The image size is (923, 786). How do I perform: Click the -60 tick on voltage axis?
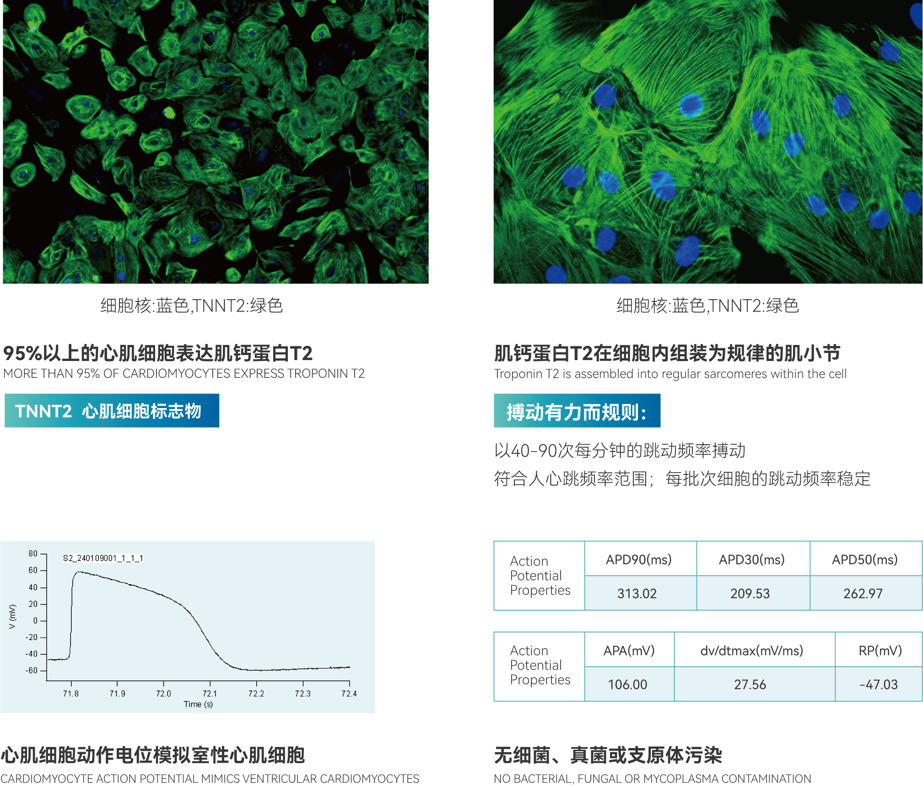point(32,670)
